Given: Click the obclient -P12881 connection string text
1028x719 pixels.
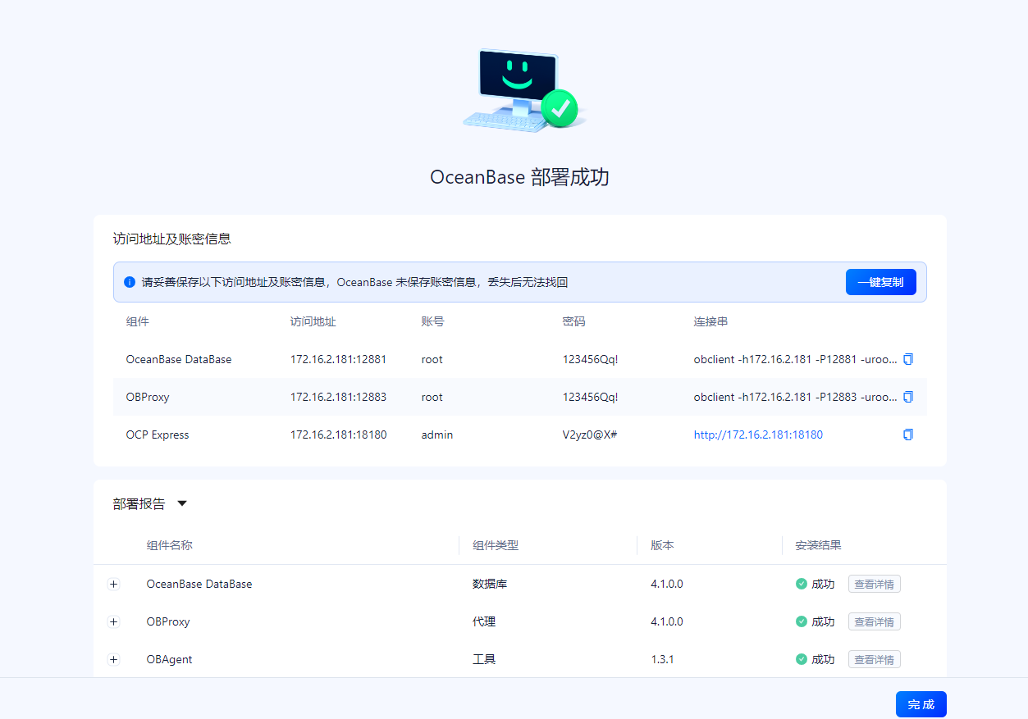Looking at the screenshot, I should [795, 359].
